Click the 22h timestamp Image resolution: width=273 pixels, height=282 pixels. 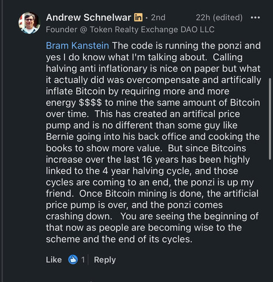click(203, 17)
